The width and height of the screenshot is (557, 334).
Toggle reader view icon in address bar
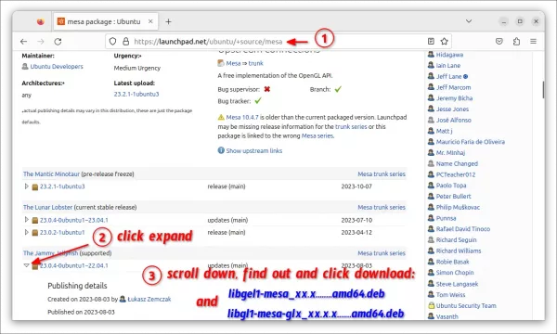click(x=431, y=41)
